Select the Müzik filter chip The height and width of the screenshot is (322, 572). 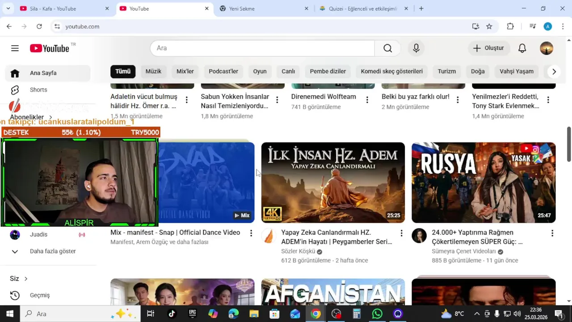coord(153,72)
